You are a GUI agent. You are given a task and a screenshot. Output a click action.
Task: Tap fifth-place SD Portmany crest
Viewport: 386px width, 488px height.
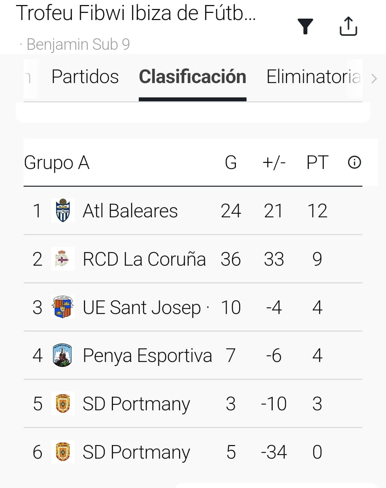coord(63,404)
